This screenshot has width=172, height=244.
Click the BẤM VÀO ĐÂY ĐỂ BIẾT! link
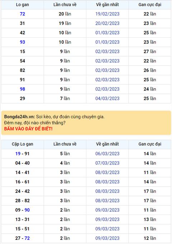[28, 129]
